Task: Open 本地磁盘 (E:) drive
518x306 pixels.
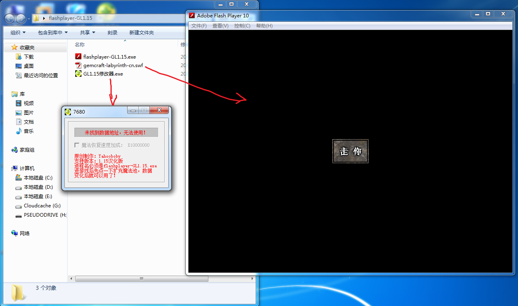Action: pyautogui.click(x=38, y=196)
